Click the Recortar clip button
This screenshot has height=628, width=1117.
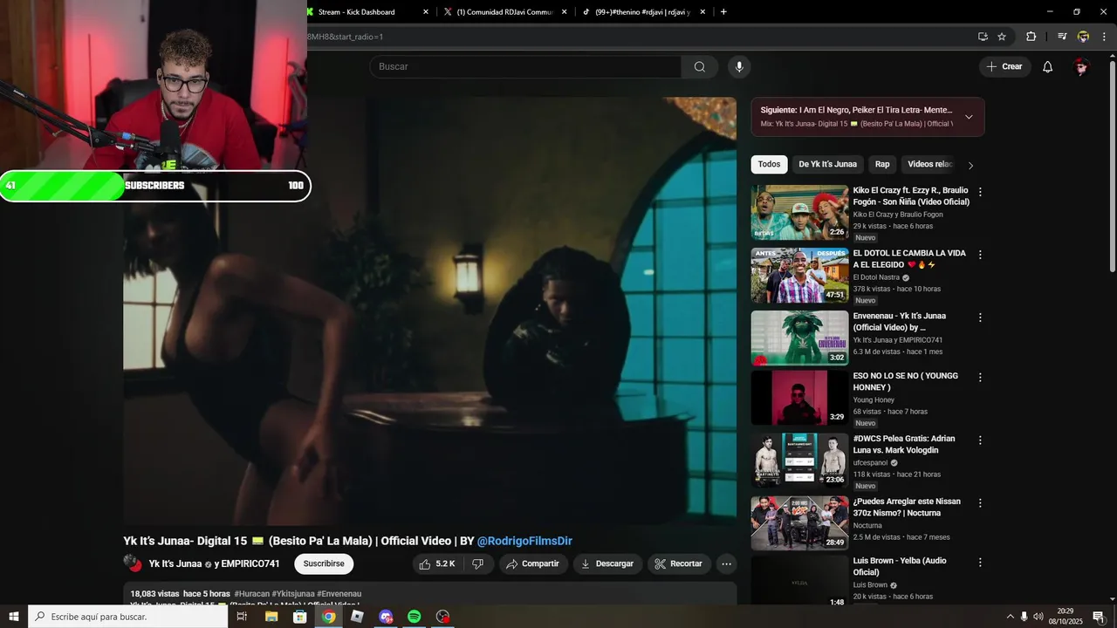(x=679, y=563)
